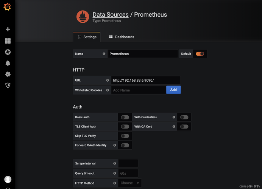Click the info icon beside Query timeout
262x189 pixels.
coord(114,173)
